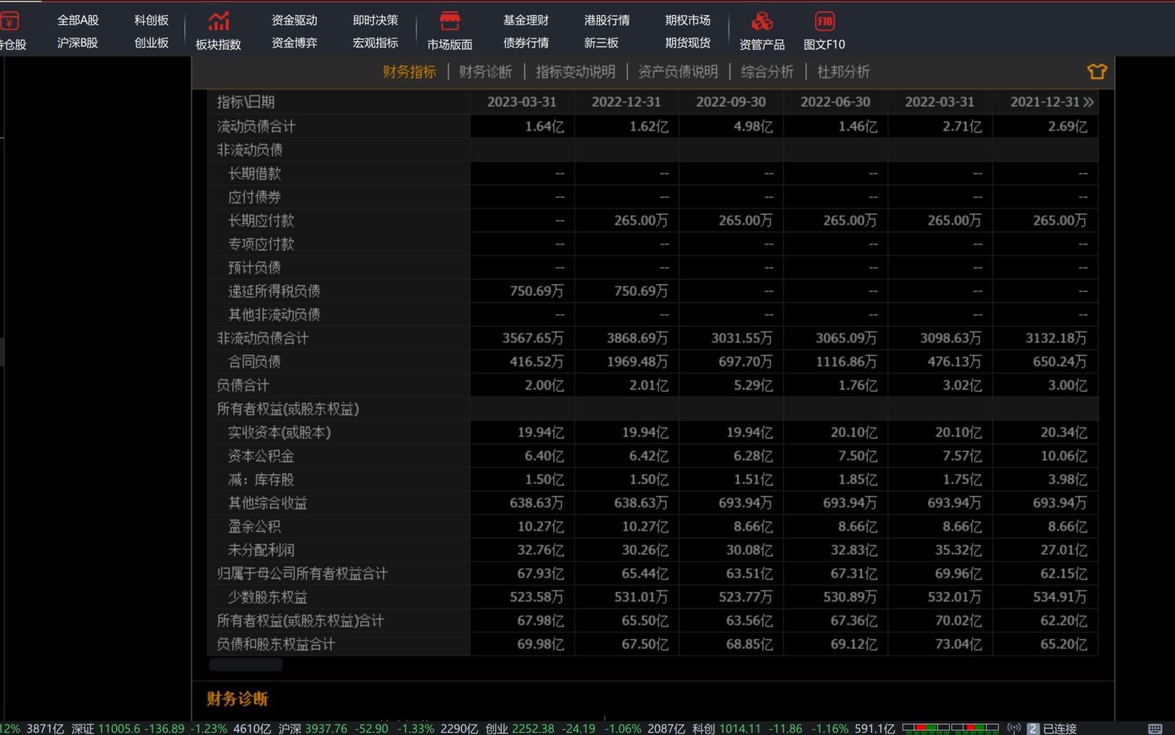This screenshot has height=735, width=1175.
Task: Click the 长期借款 row label
Action: coord(254,173)
